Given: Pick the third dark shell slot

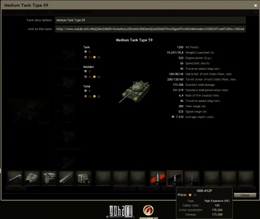Looking at the screenshot, I should [192, 178].
